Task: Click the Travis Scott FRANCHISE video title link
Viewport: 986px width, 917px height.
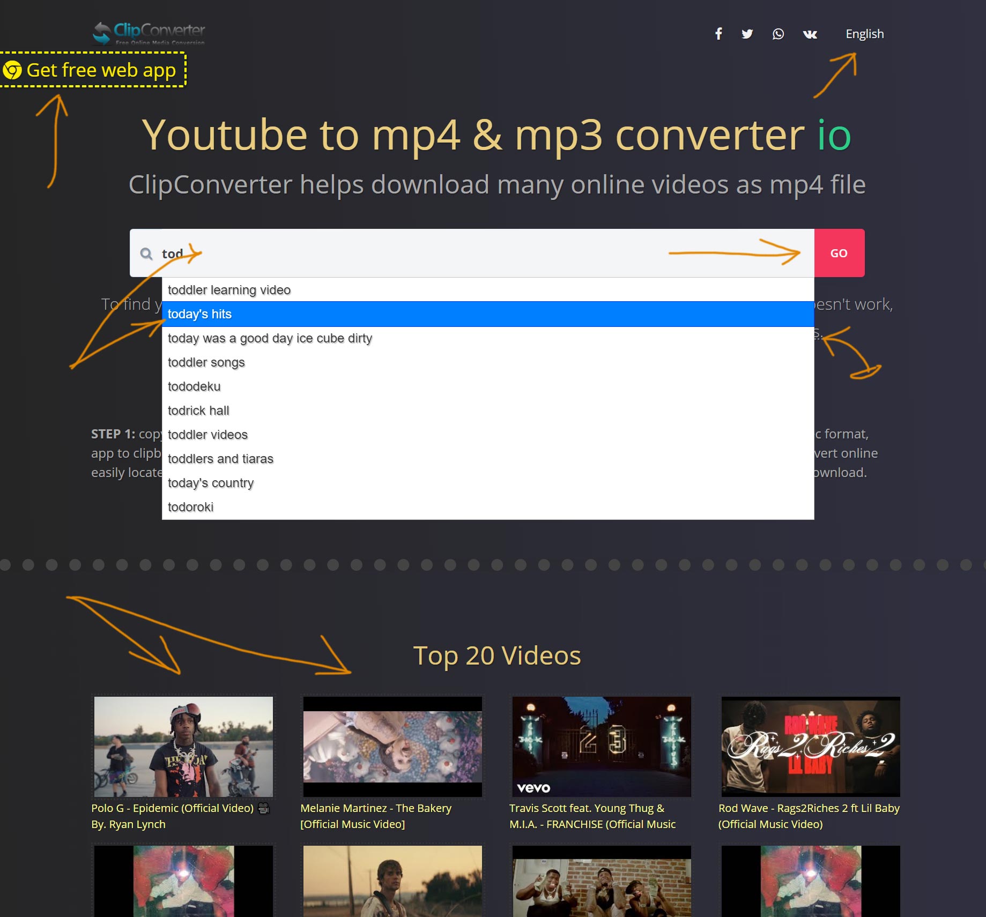Action: tap(592, 816)
